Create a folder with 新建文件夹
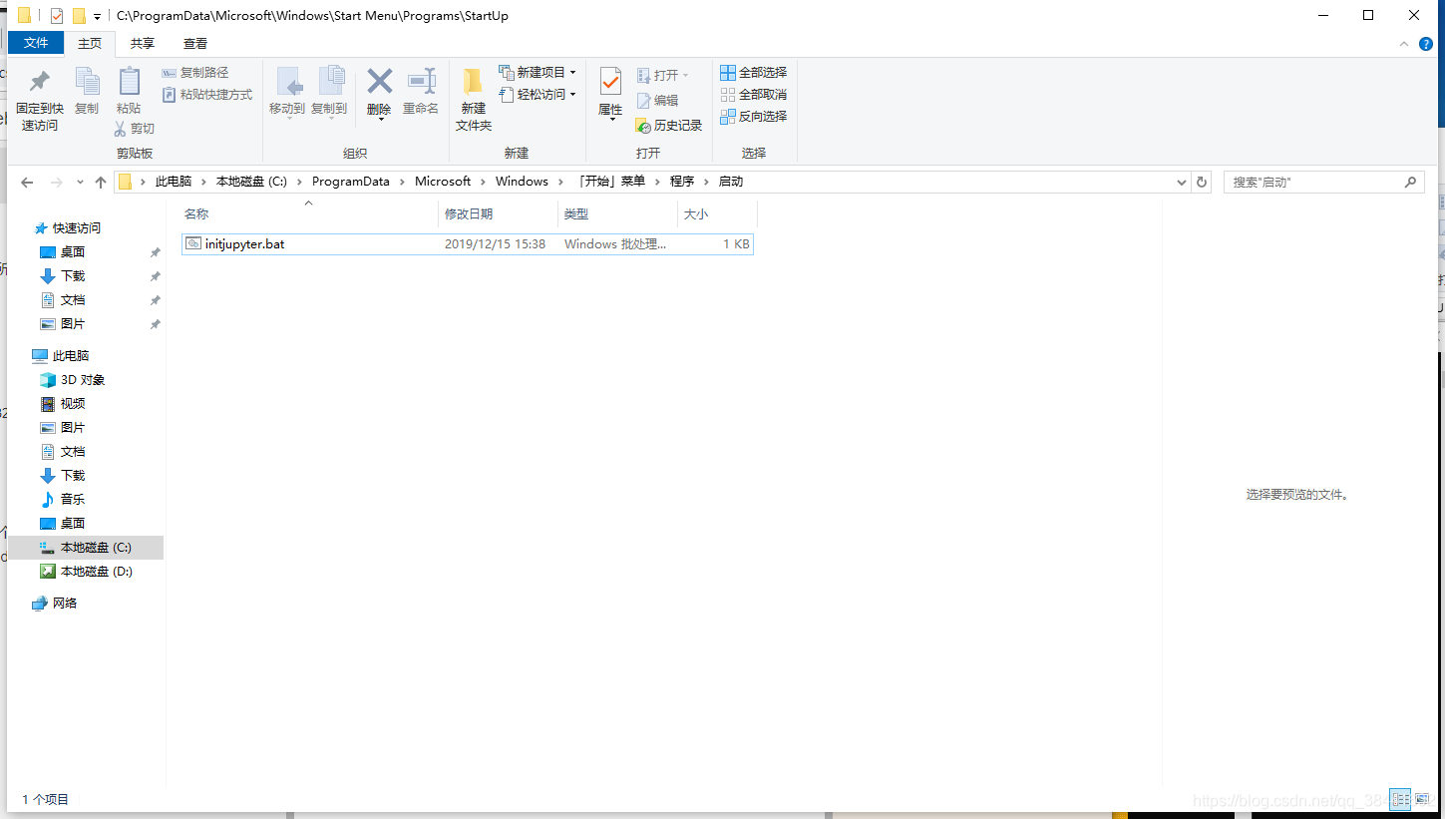This screenshot has height=819, width=1445. coord(474,100)
